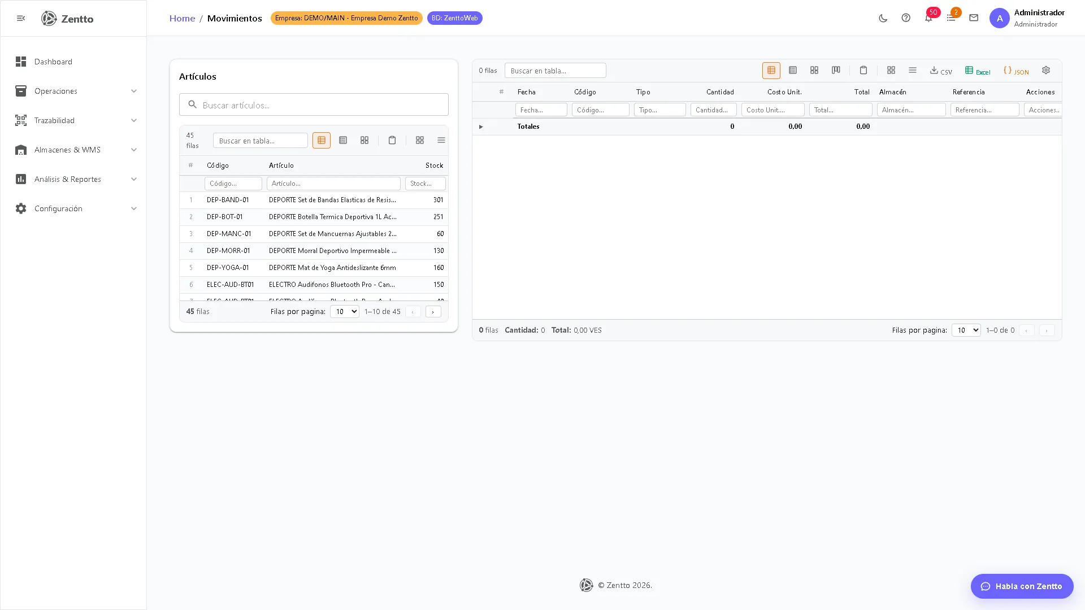This screenshot has width=1085, height=610.
Task: Sort movements by the Referencia header
Action: pos(969,92)
